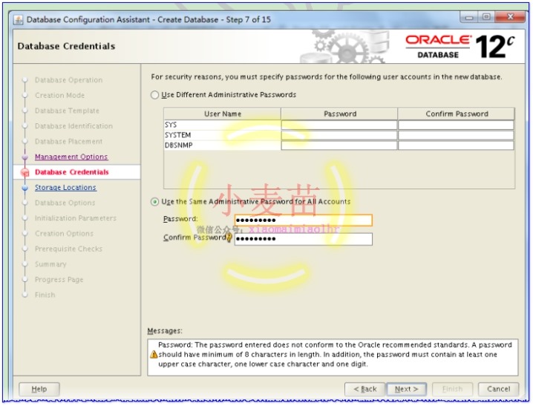Screen dimensions: 533x409
Task: Close the Database Configuration Assistant window
Action: pos(510,17)
